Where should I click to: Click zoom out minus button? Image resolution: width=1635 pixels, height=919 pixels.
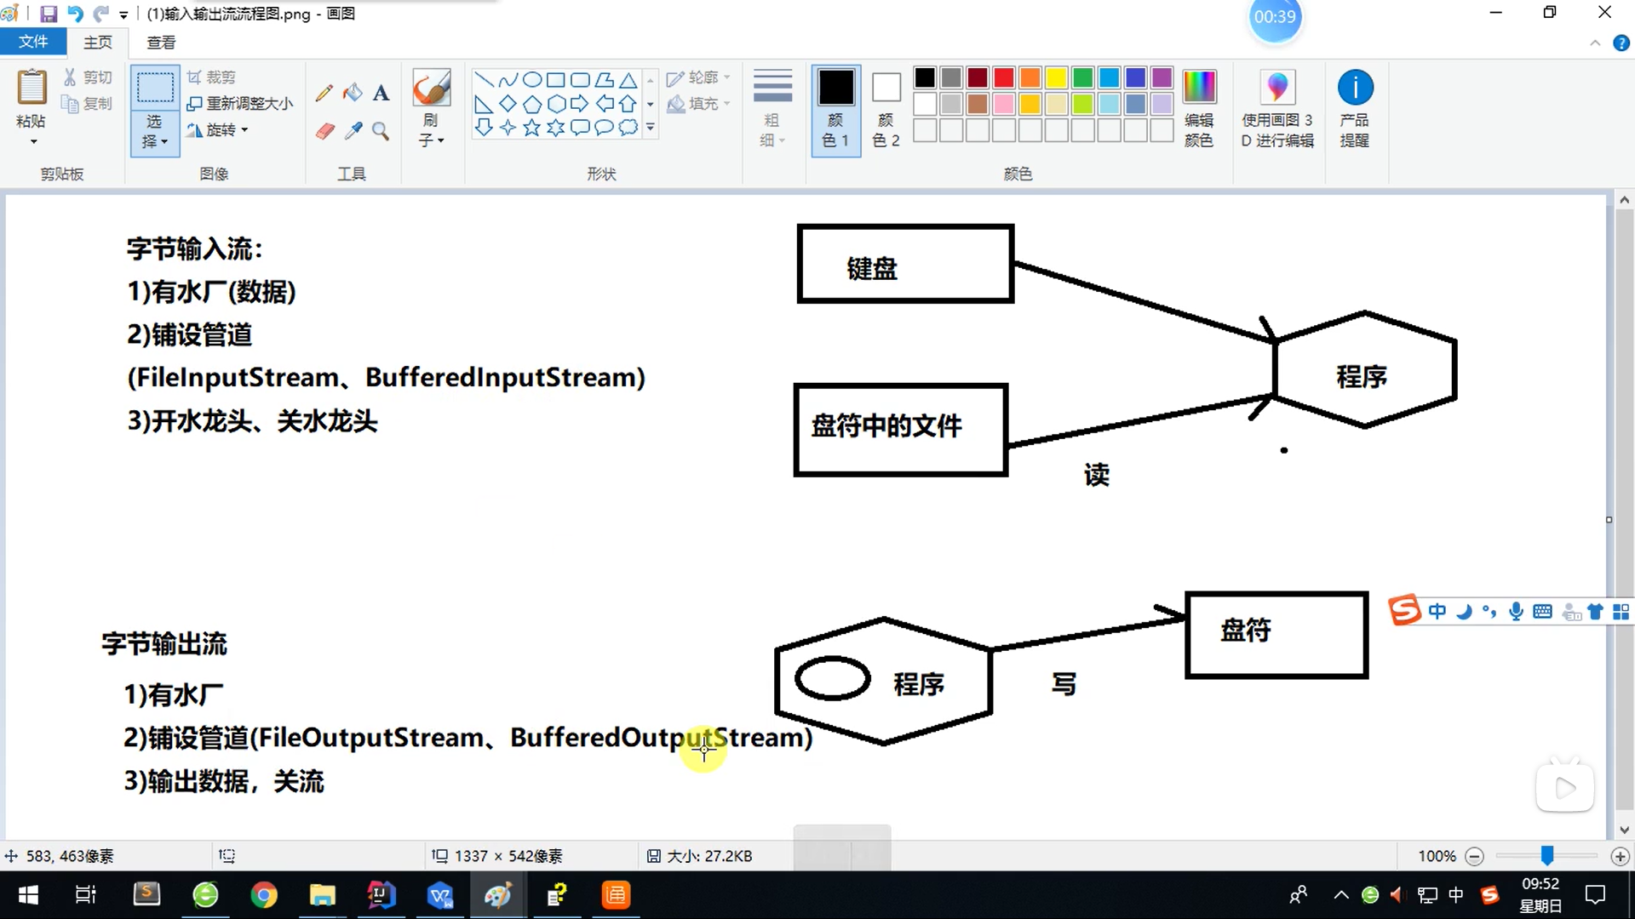pyautogui.click(x=1475, y=857)
